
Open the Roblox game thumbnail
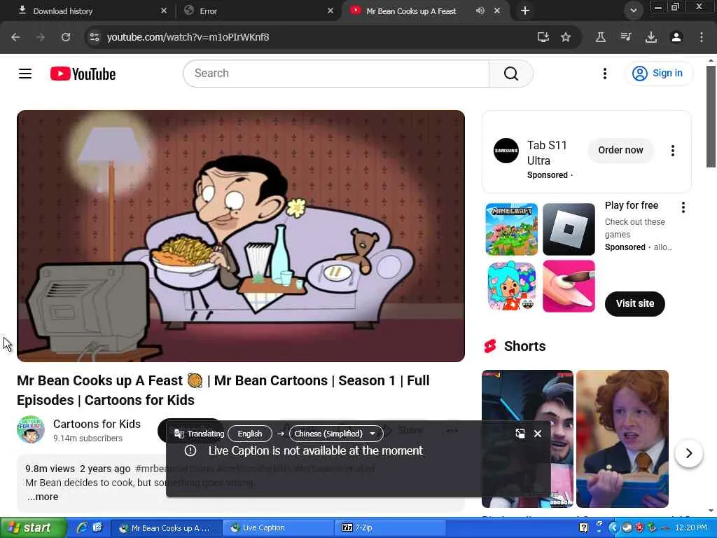pos(569,229)
